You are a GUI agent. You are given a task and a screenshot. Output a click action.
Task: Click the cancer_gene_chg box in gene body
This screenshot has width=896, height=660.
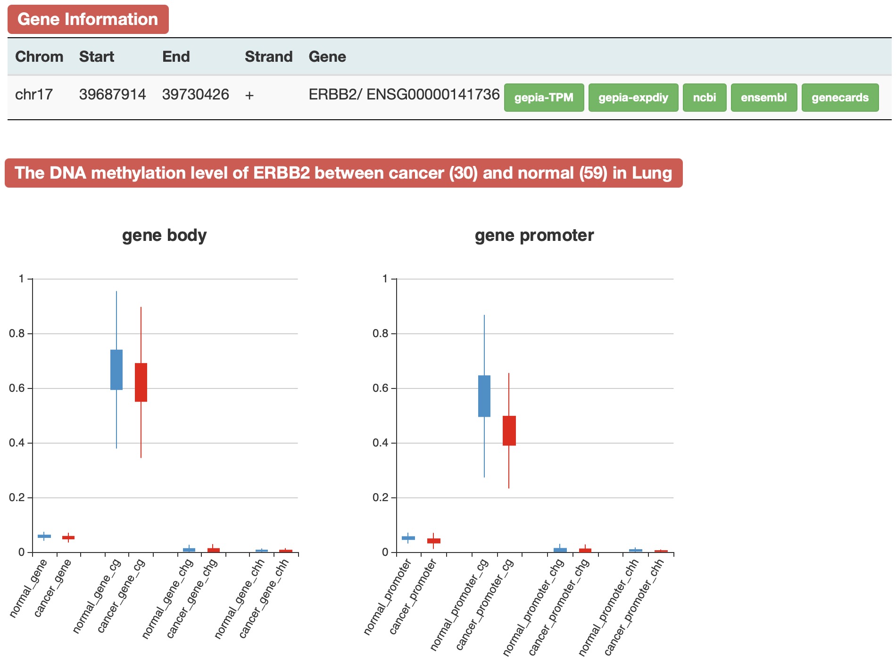213,550
